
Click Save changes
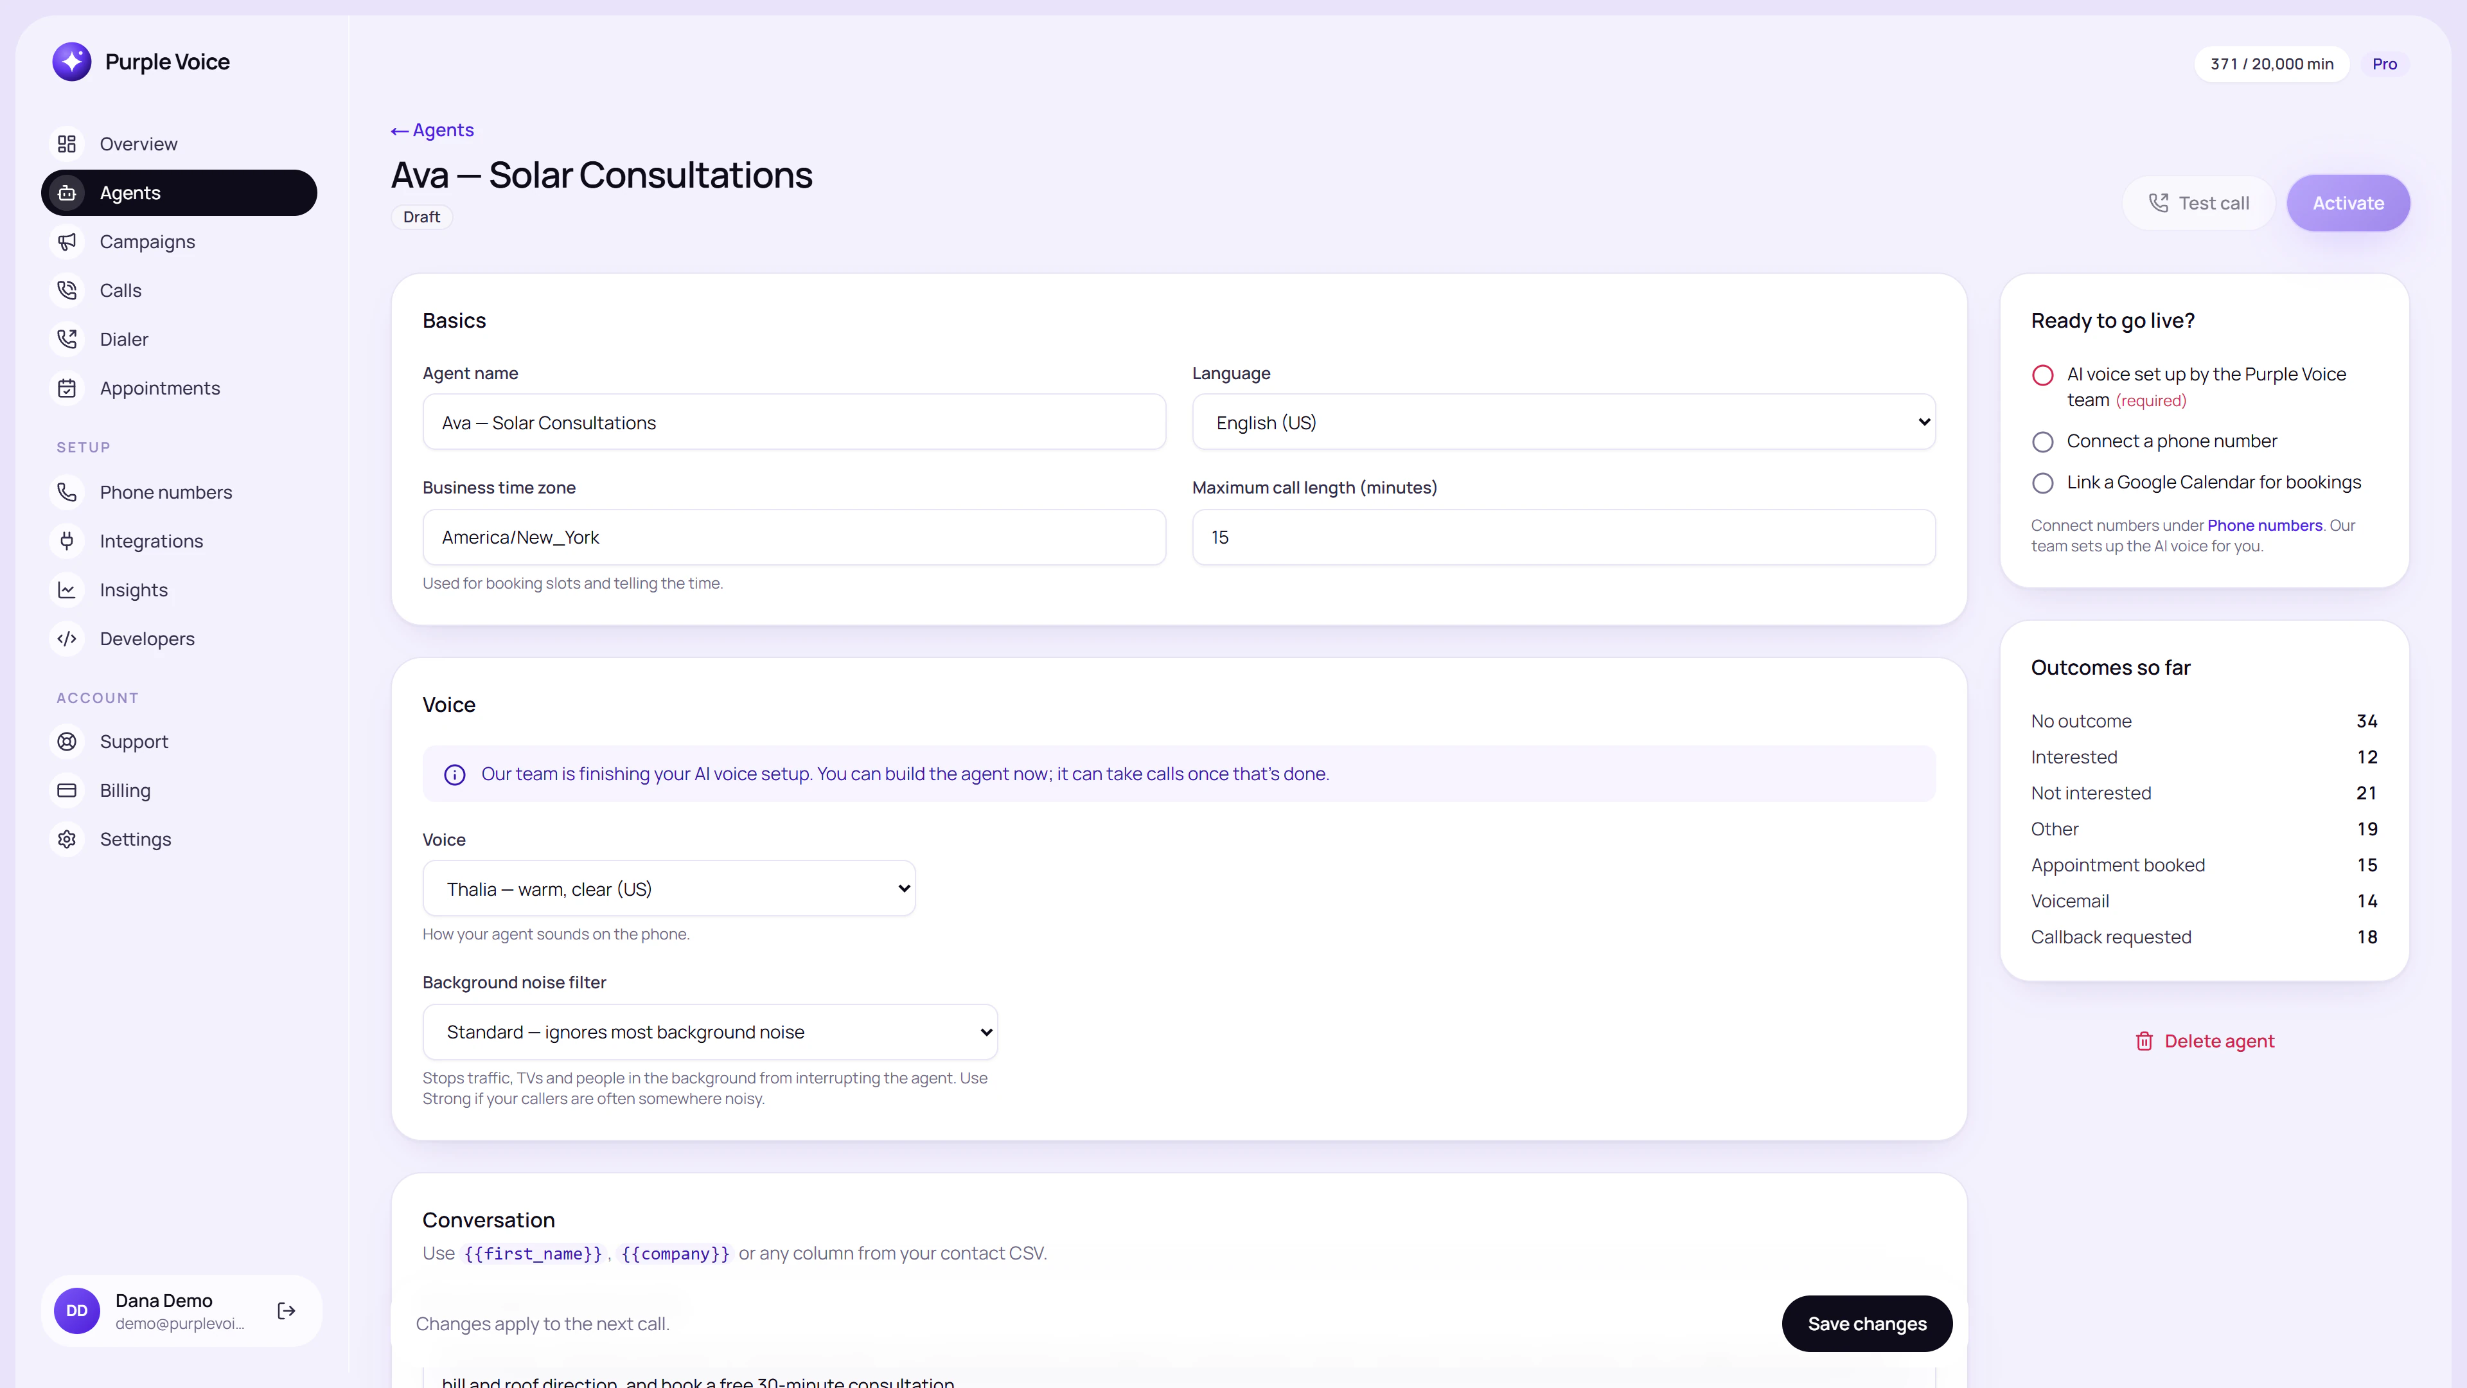(1866, 1324)
